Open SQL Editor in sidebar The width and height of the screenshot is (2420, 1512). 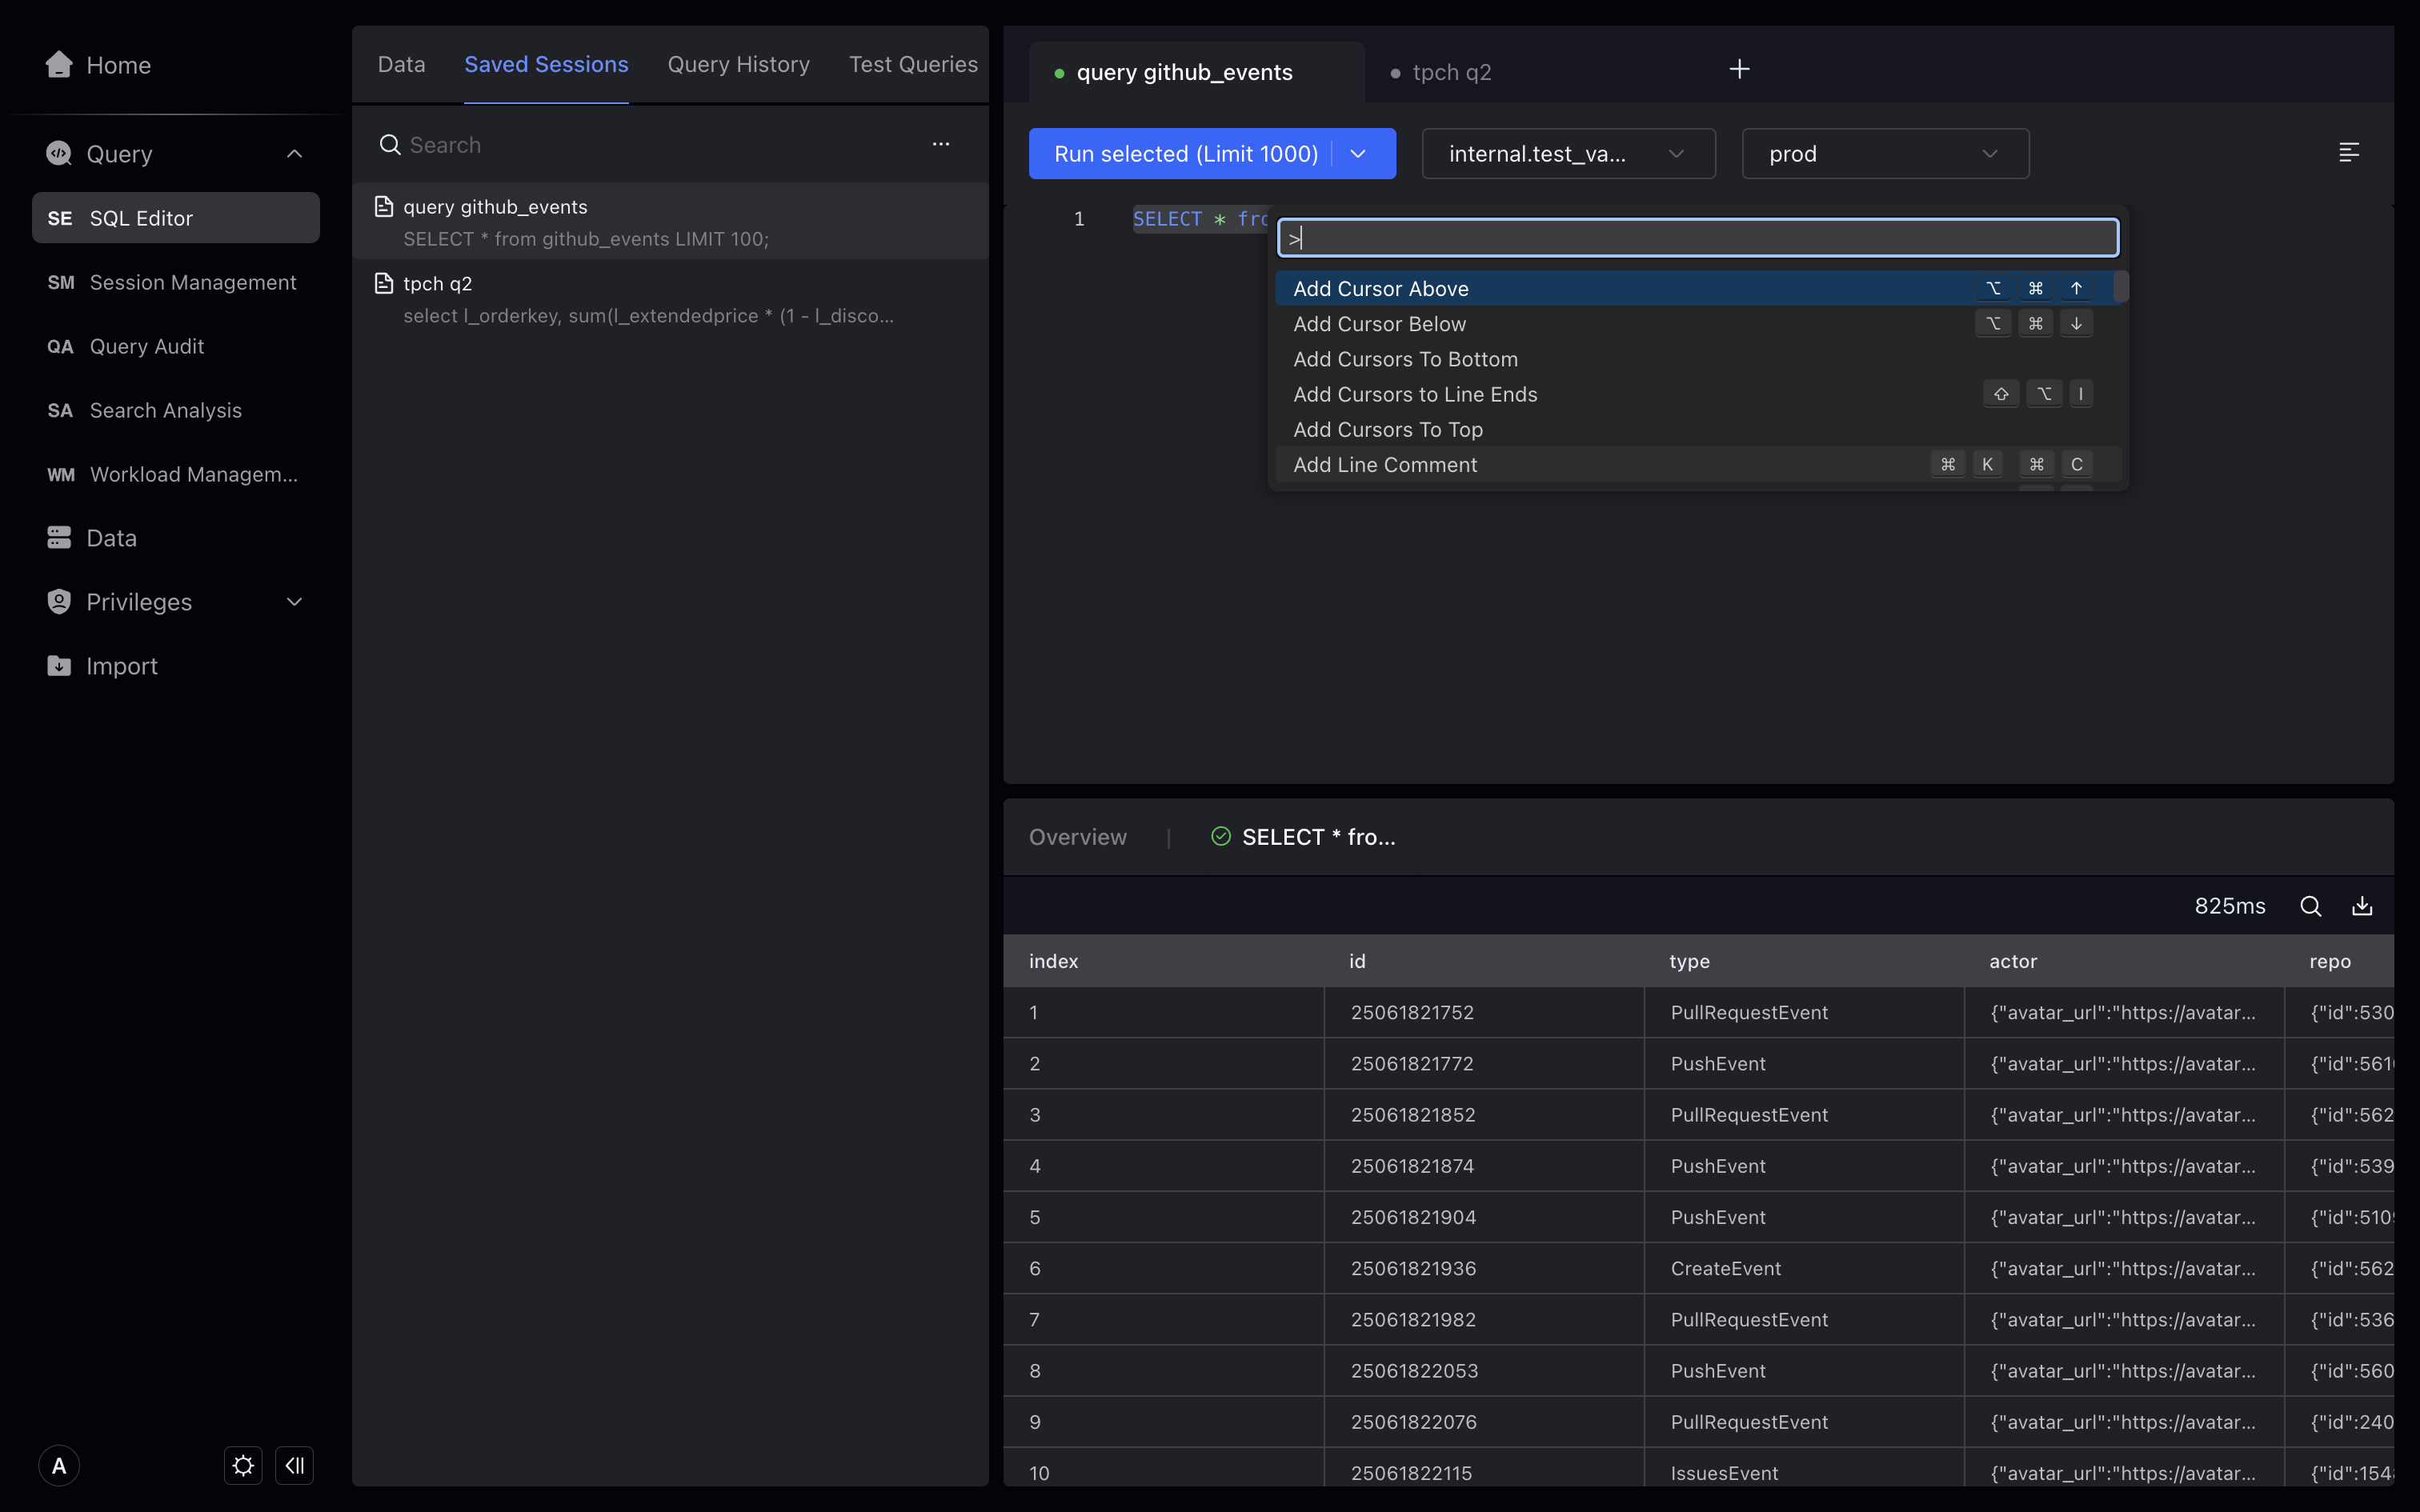pos(176,218)
